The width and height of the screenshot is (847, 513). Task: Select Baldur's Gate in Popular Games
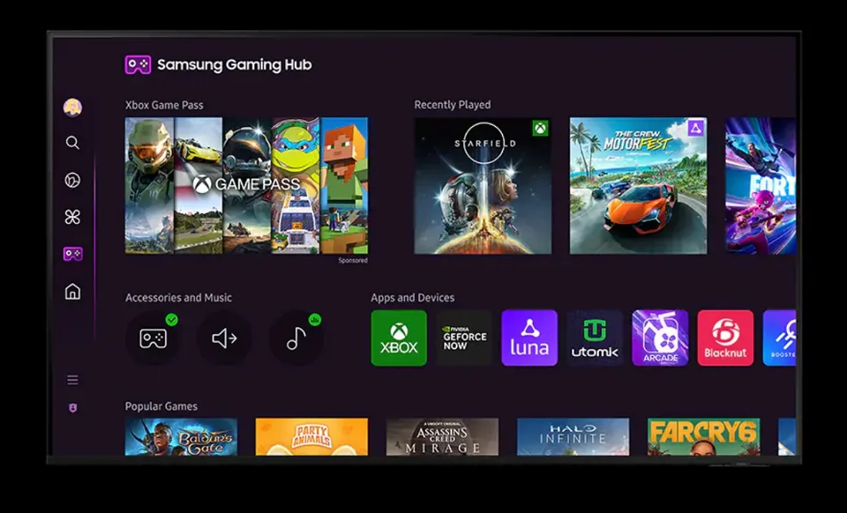click(181, 436)
